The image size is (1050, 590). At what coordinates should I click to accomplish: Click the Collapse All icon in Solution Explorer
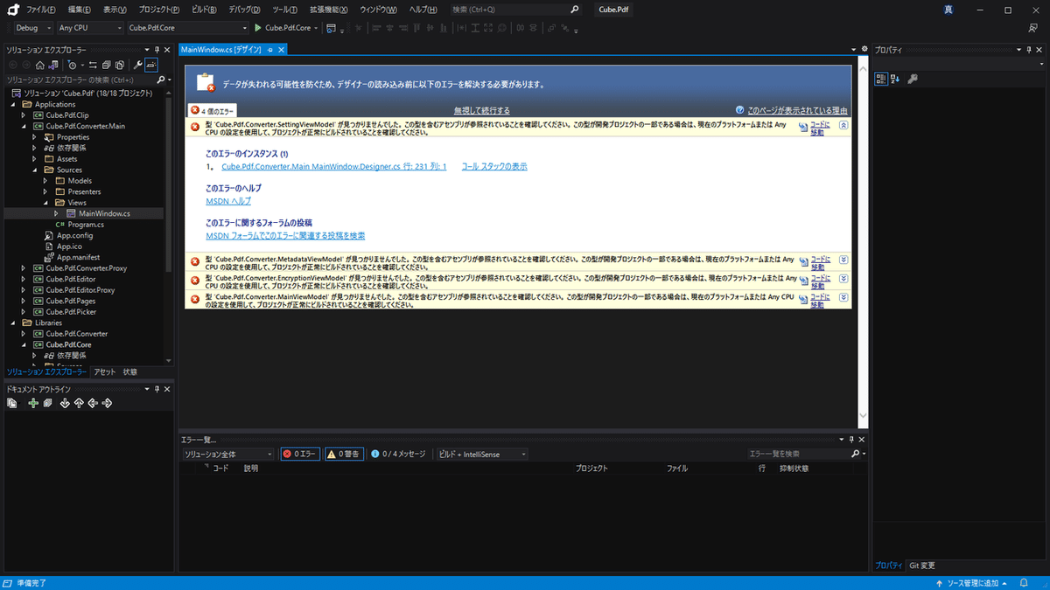pos(106,65)
